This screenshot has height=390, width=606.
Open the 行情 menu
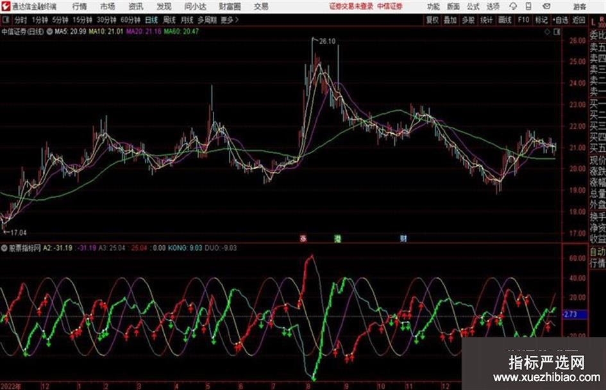[80, 6]
